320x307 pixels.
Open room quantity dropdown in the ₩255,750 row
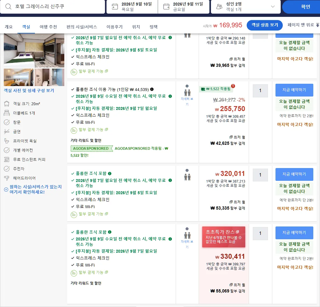[x=260, y=91]
